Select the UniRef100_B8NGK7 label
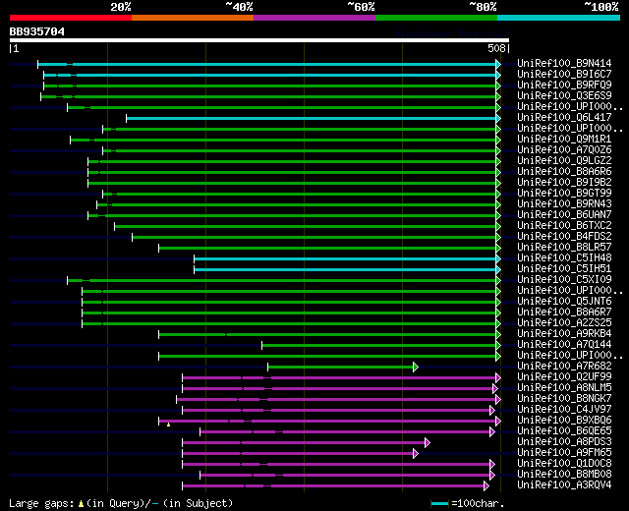Screen dimensions: 629x511 (x=564, y=399)
